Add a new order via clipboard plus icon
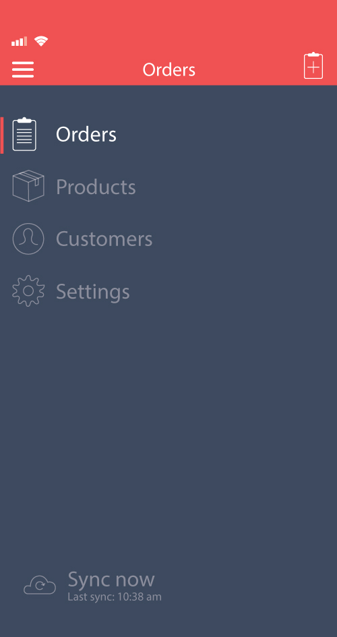 pyautogui.click(x=313, y=65)
